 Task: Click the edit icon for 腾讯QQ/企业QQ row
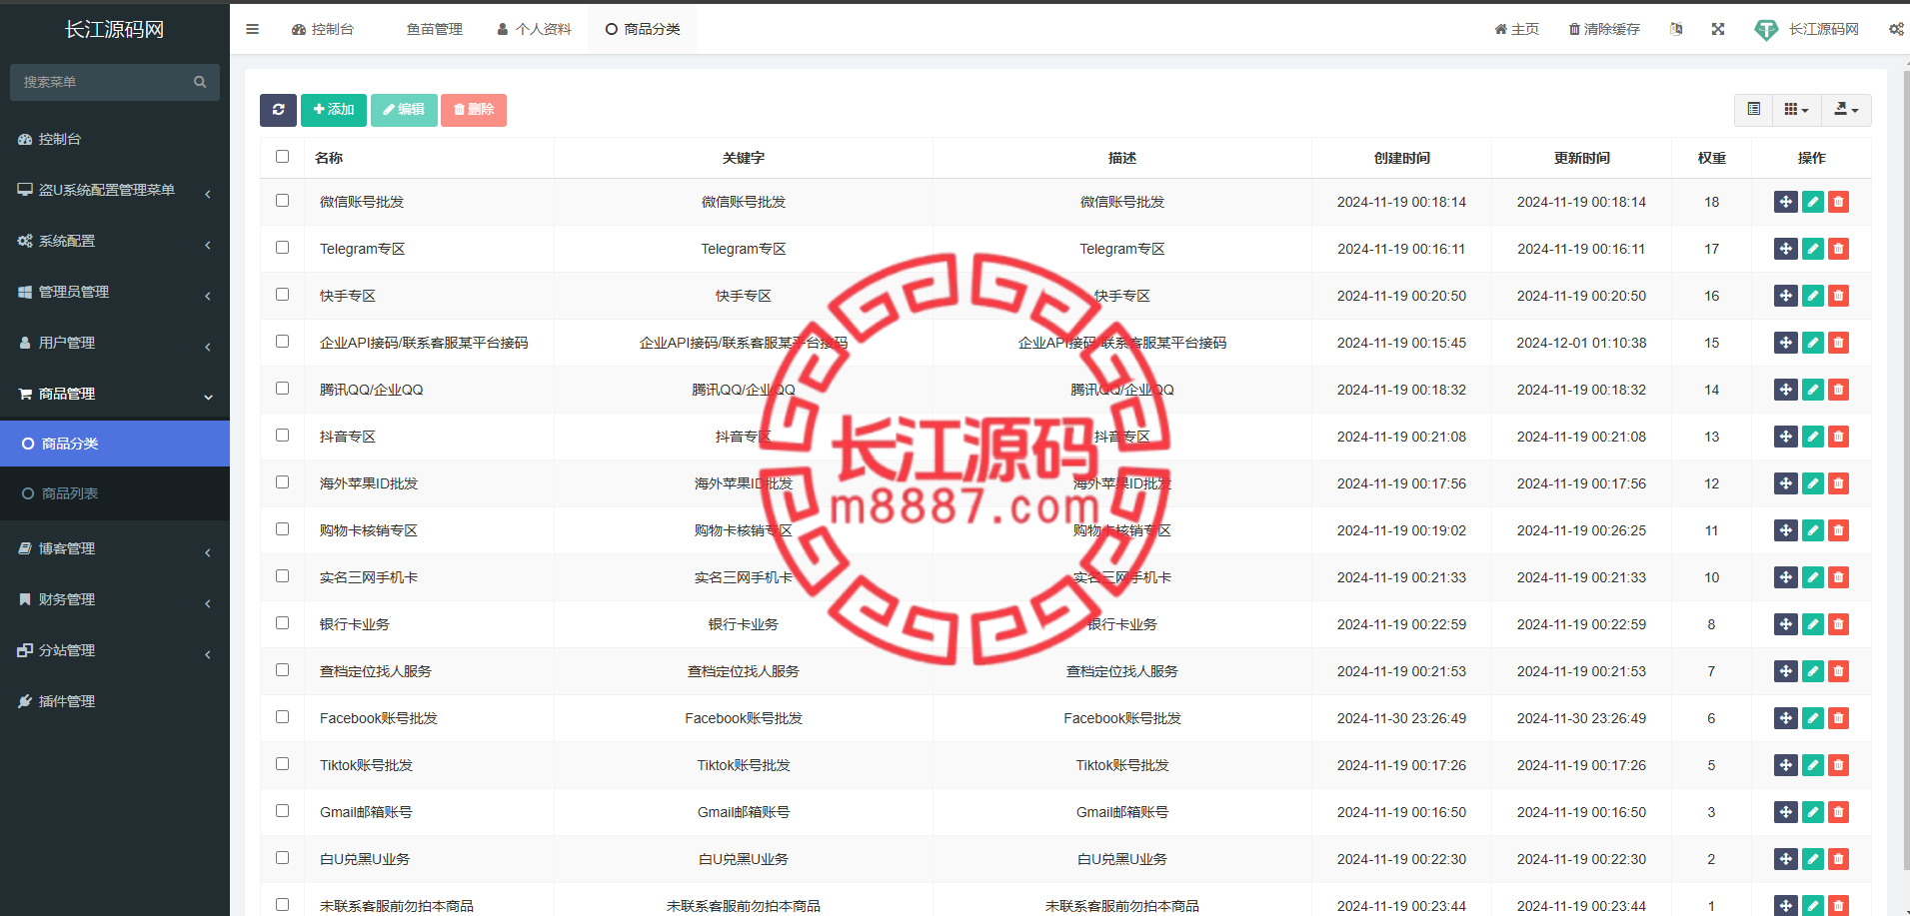1813,390
